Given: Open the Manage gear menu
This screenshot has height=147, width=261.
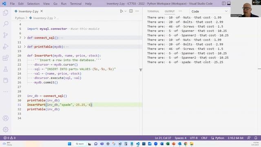Looking at the screenshot, I should (5, 129).
